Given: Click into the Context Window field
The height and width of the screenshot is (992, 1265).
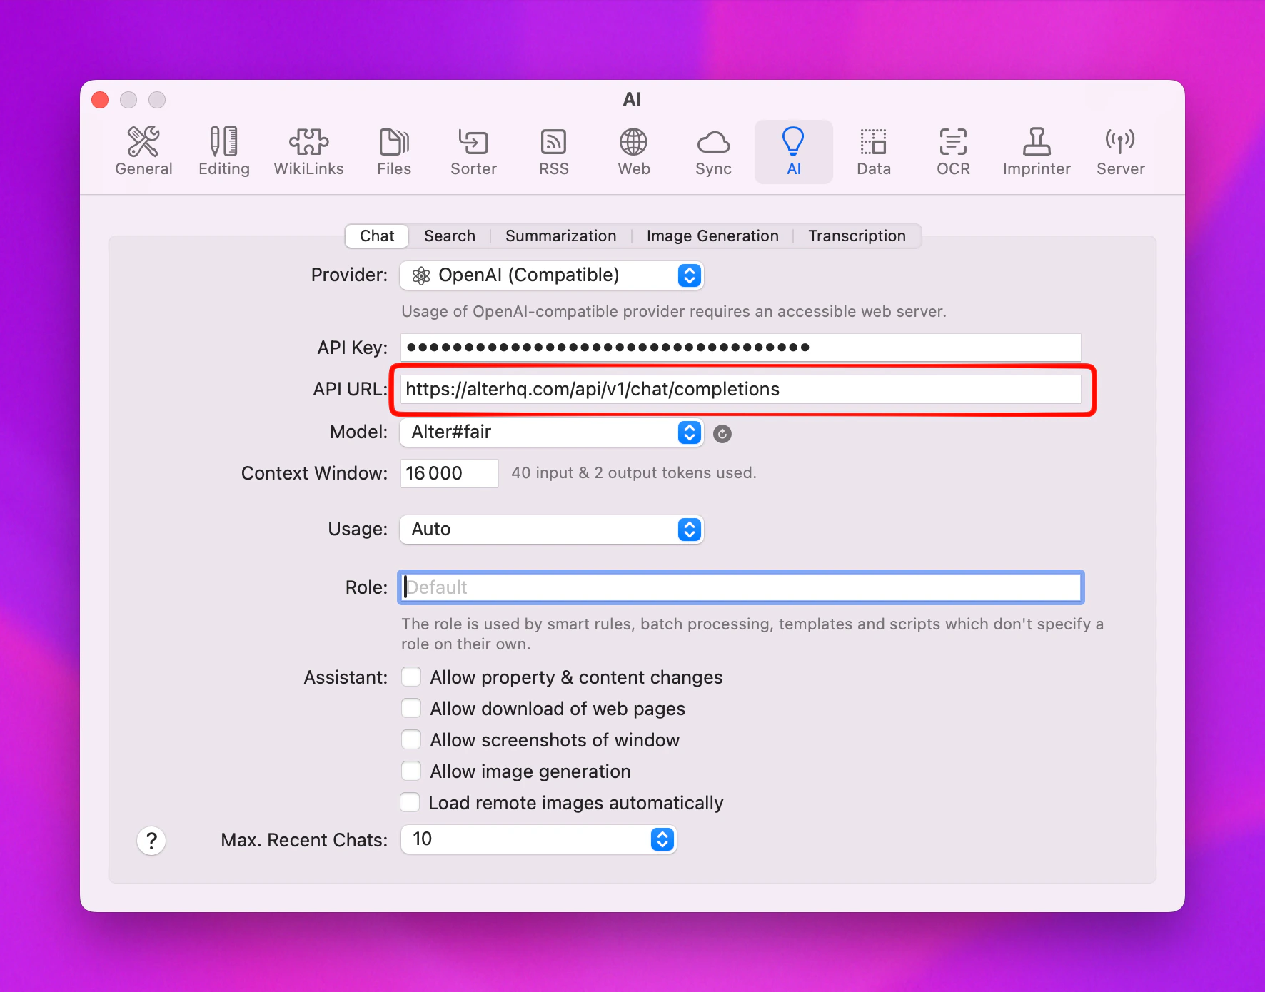Looking at the screenshot, I should click(x=449, y=473).
